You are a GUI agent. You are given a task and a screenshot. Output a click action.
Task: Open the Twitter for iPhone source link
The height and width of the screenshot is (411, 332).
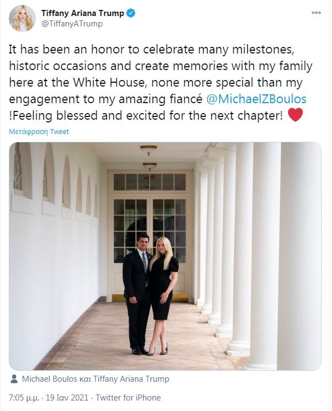point(128,398)
